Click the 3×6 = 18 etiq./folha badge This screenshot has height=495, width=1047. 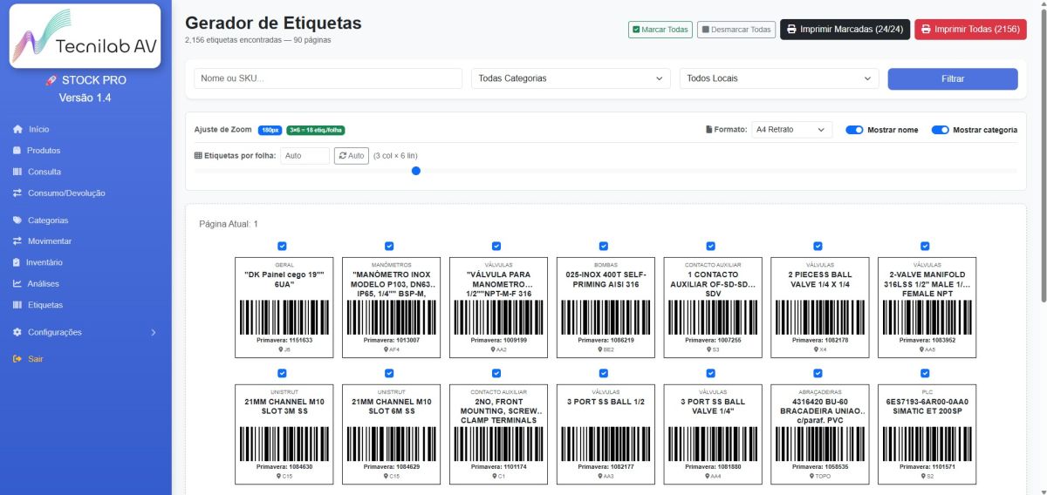tap(316, 130)
